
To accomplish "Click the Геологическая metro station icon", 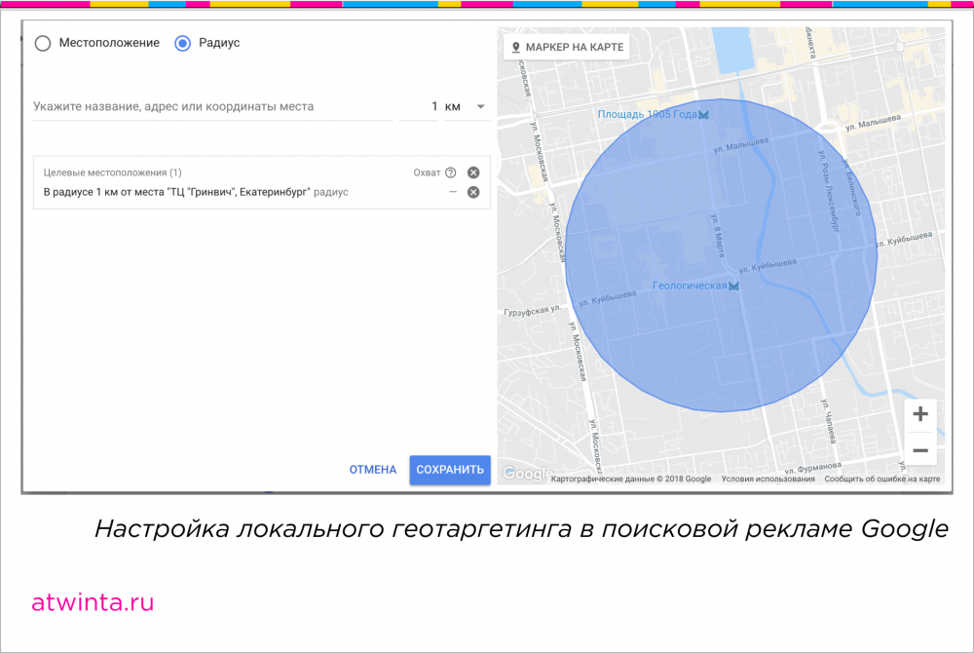I will (734, 286).
